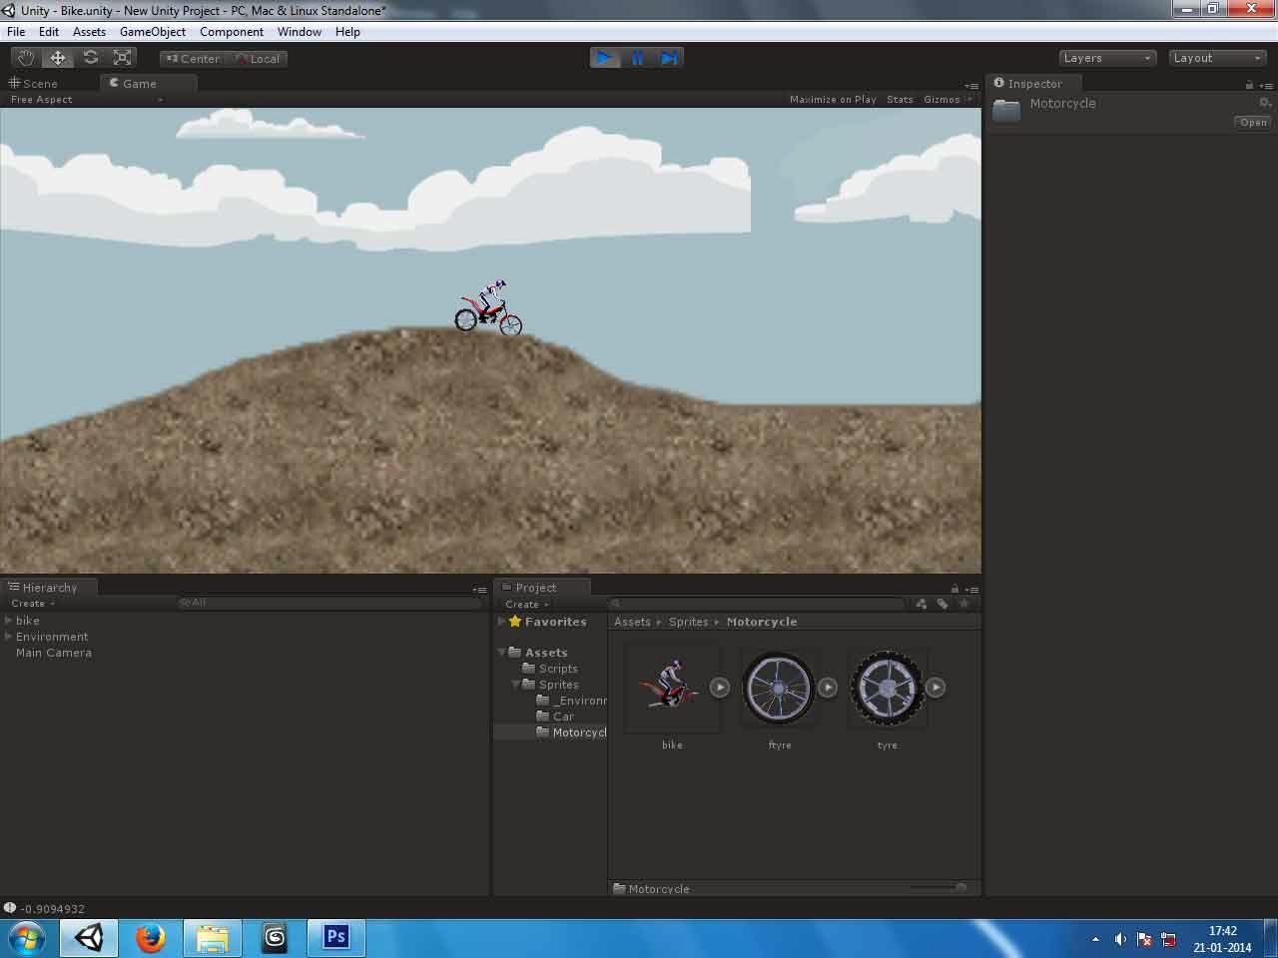The height and width of the screenshot is (958, 1278).
Task: Toggle the Center pivot mode
Action: (192, 58)
